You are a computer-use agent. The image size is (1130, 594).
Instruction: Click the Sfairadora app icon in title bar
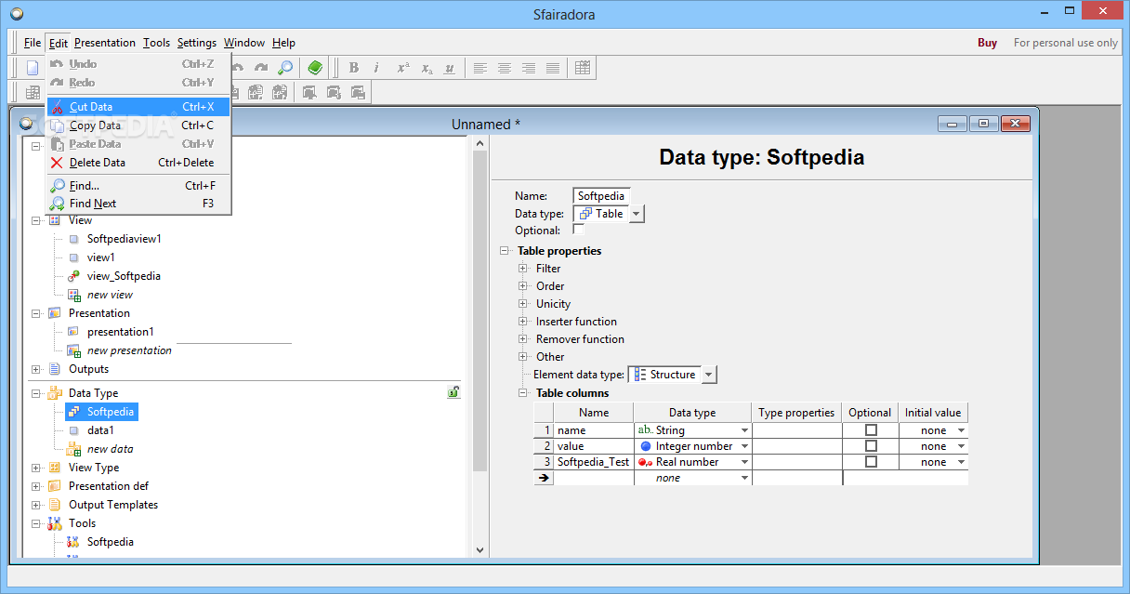click(x=16, y=14)
